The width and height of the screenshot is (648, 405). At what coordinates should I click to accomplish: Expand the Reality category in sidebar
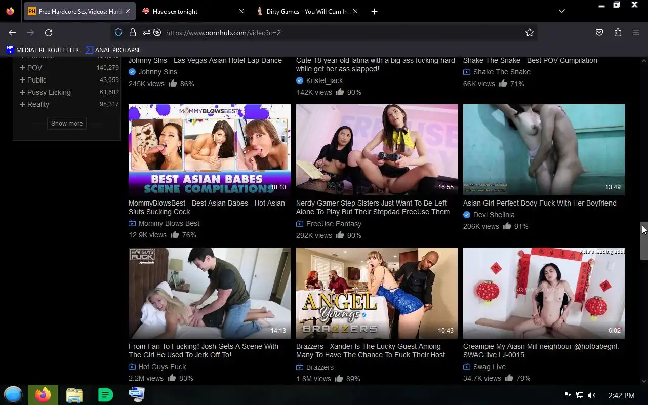click(22, 104)
